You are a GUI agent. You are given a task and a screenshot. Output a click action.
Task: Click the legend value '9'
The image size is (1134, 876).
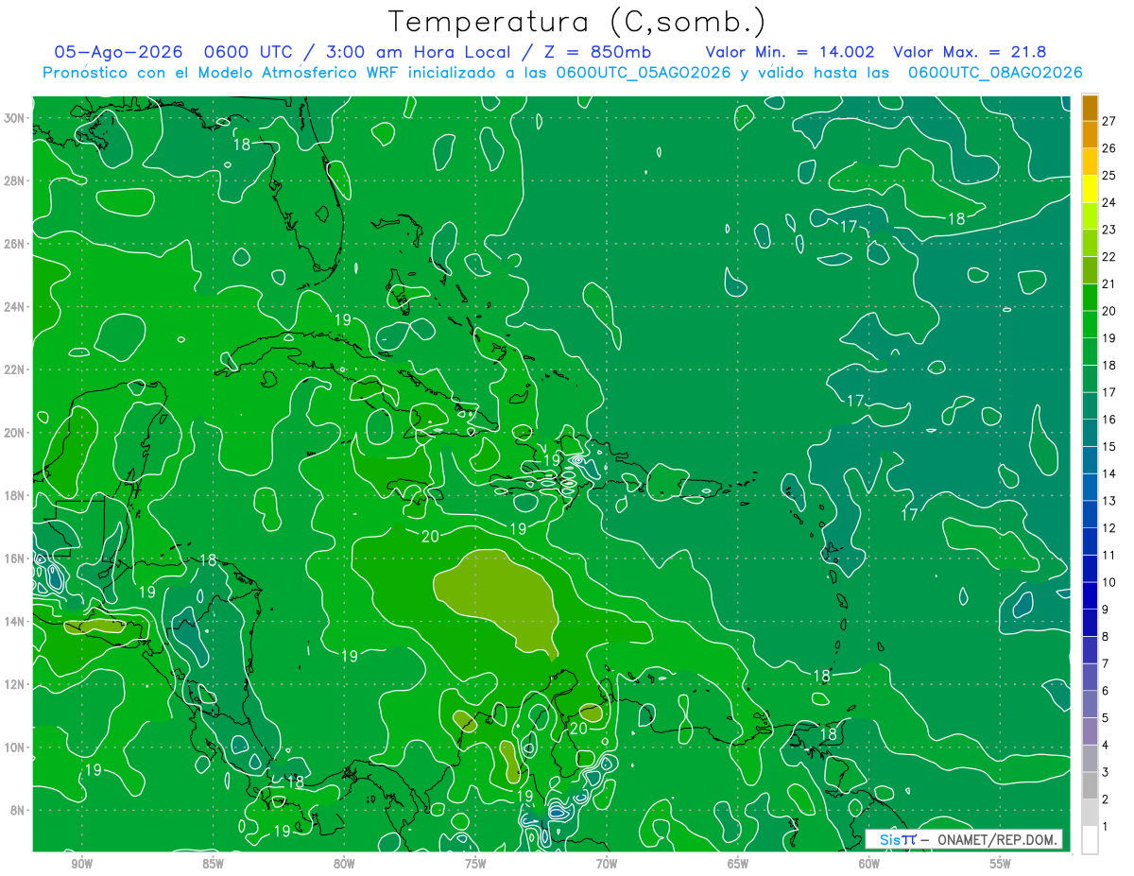tap(1106, 610)
